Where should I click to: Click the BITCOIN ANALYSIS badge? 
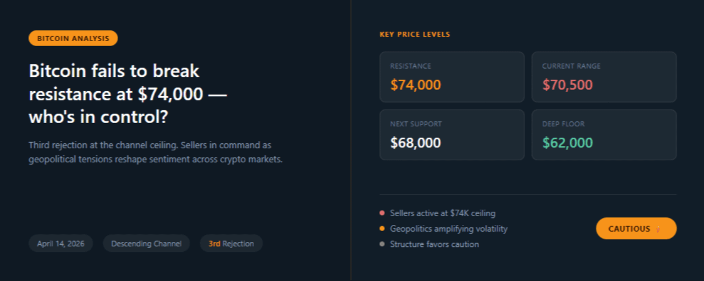pyautogui.click(x=73, y=38)
